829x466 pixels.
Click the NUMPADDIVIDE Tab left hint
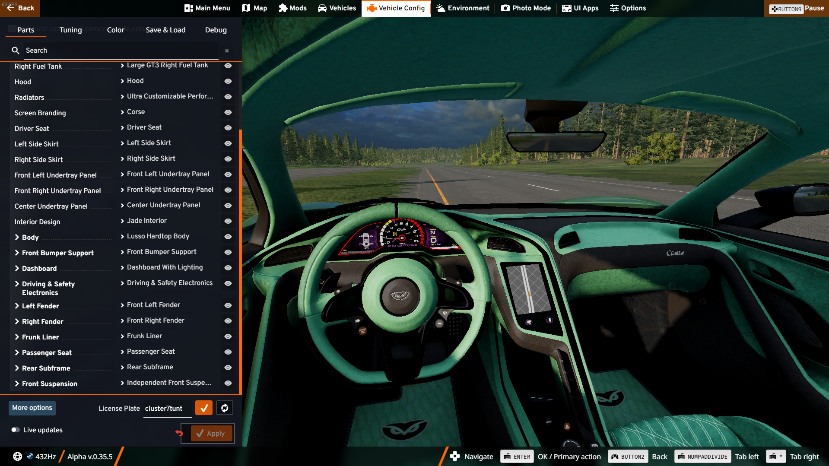[x=716, y=456]
